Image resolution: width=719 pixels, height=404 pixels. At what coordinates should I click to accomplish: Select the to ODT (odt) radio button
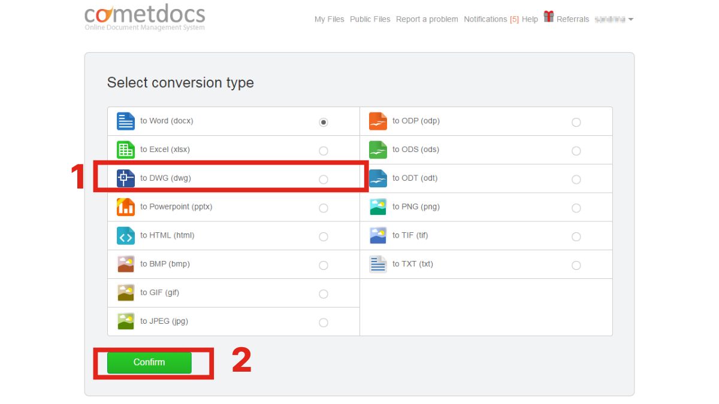point(576,179)
